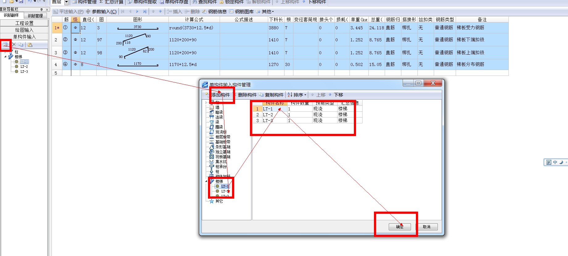This screenshot has width=568, height=256.
Task: Open 钢筋信息 rebar information
Action: [214, 12]
